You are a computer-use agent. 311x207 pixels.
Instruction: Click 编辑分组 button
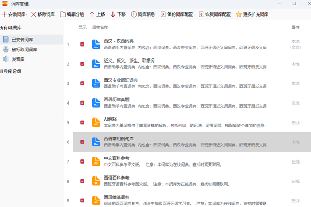tap(72, 14)
